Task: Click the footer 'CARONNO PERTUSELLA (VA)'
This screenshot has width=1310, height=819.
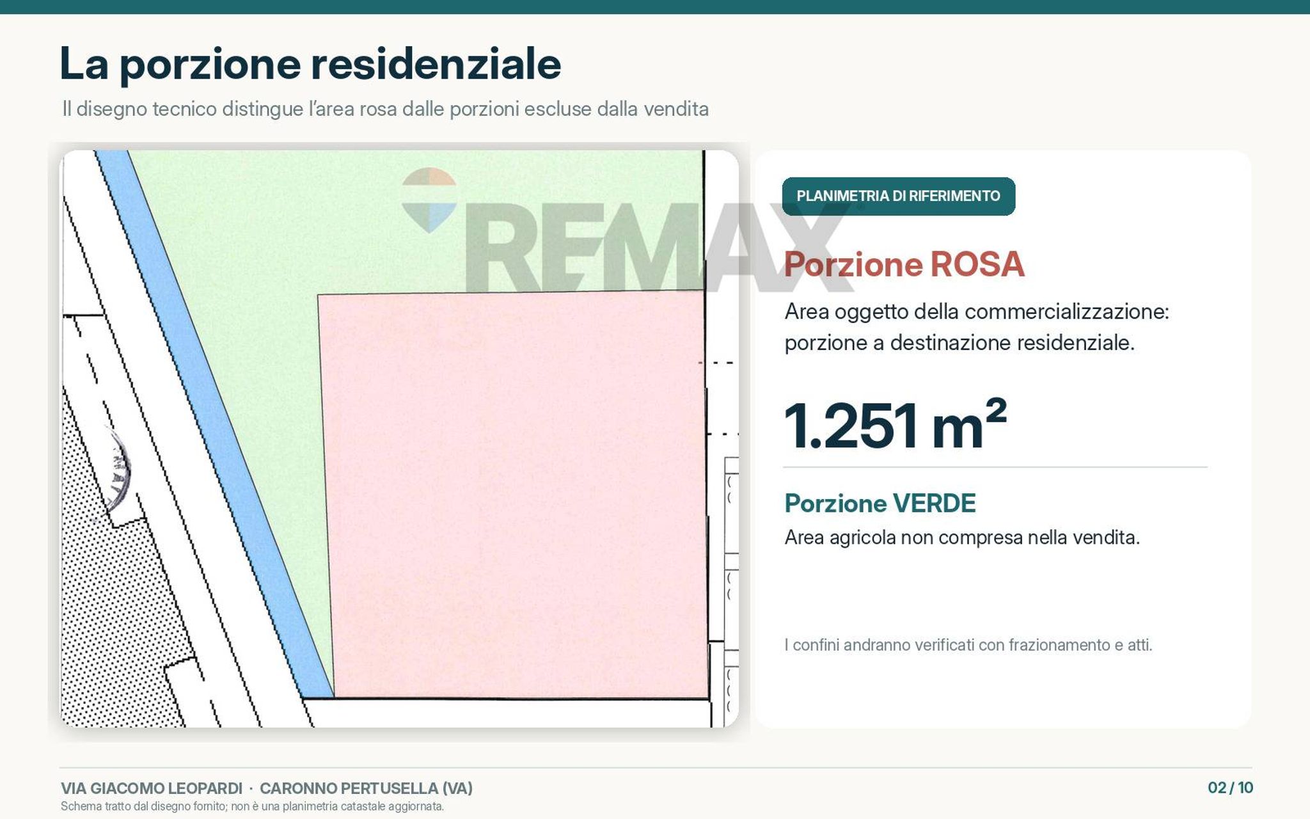Action: point(366,788)
